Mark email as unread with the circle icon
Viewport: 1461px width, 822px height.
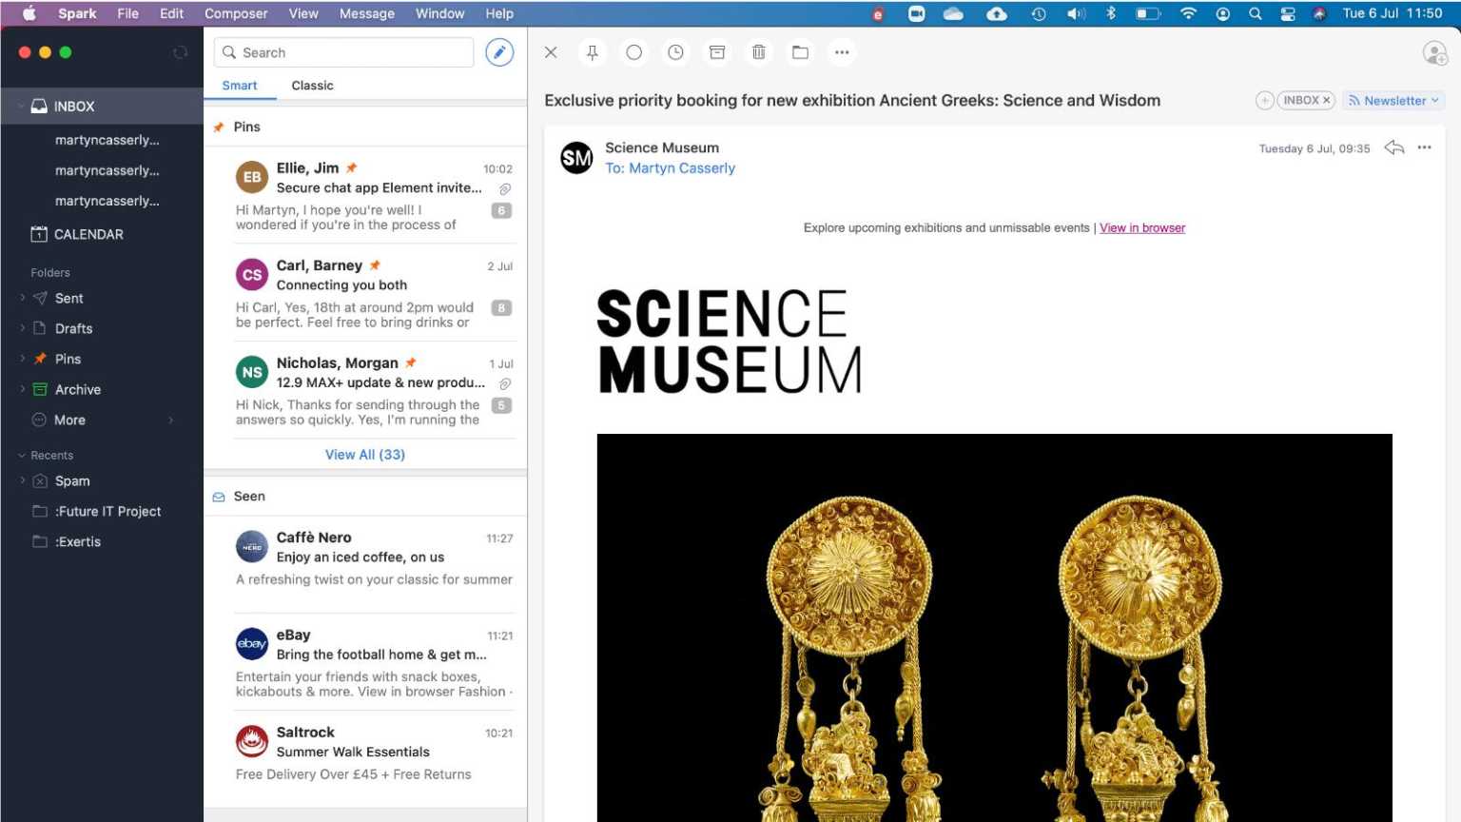click(633, 52)
